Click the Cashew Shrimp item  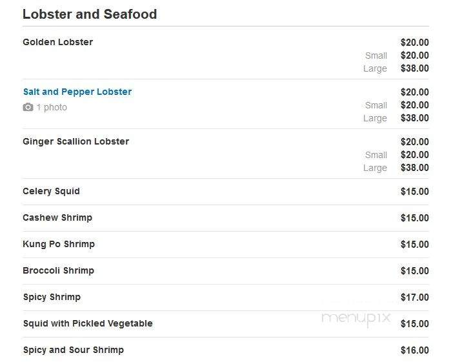point(57,217)
